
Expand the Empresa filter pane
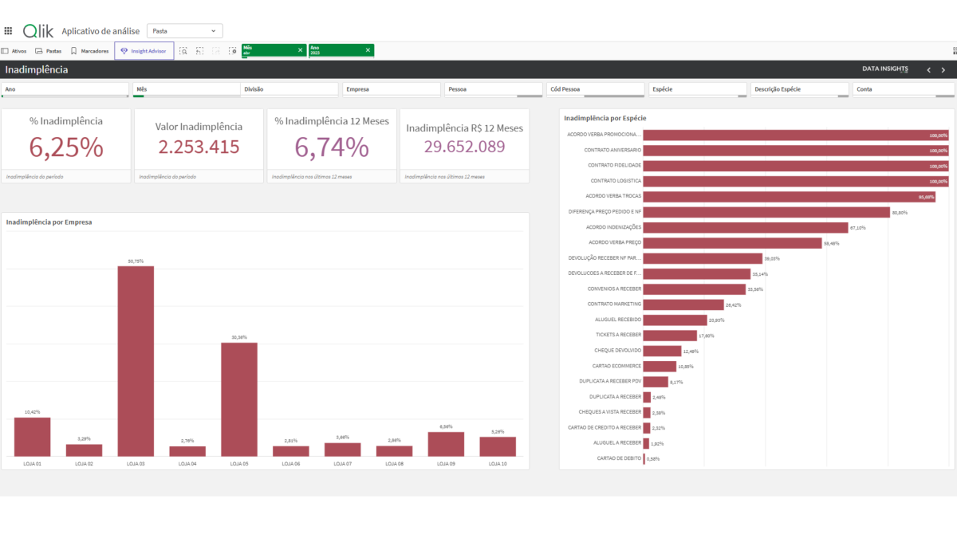point(391,89)
